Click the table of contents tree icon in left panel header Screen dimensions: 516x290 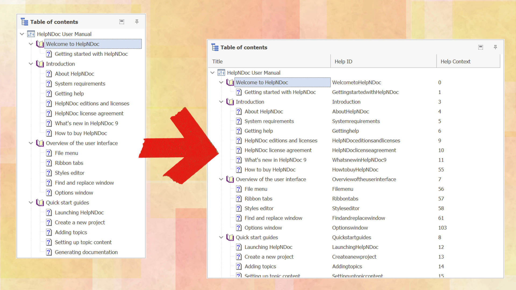tap(24, 21)
